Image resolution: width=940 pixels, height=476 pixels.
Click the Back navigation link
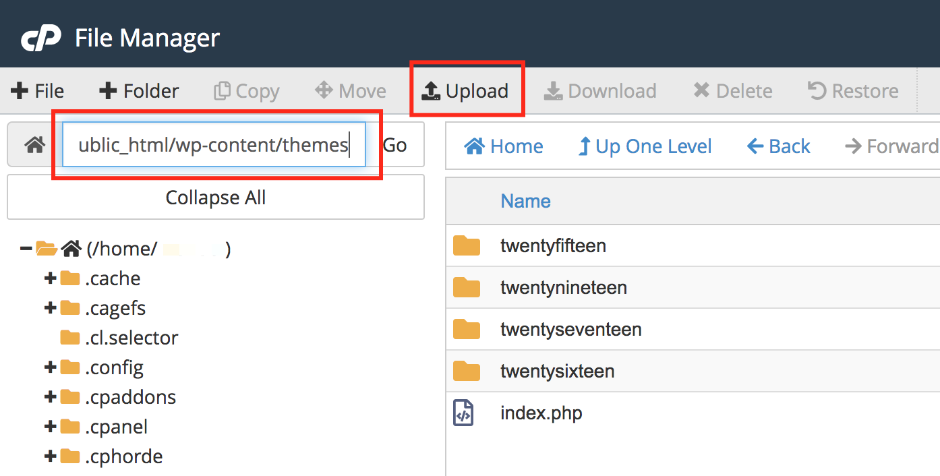coord(778,146)
